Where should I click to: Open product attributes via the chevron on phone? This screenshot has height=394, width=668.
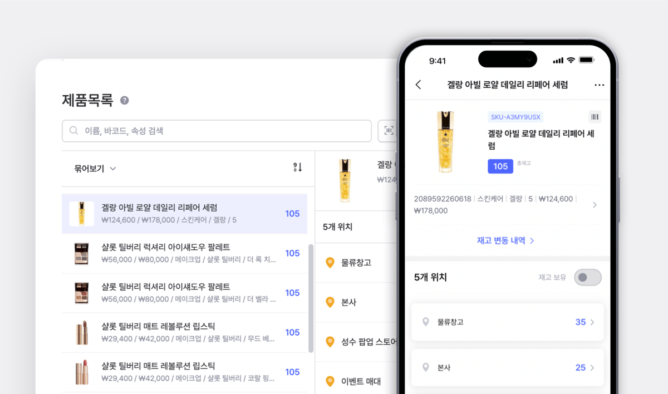(595, 205)
